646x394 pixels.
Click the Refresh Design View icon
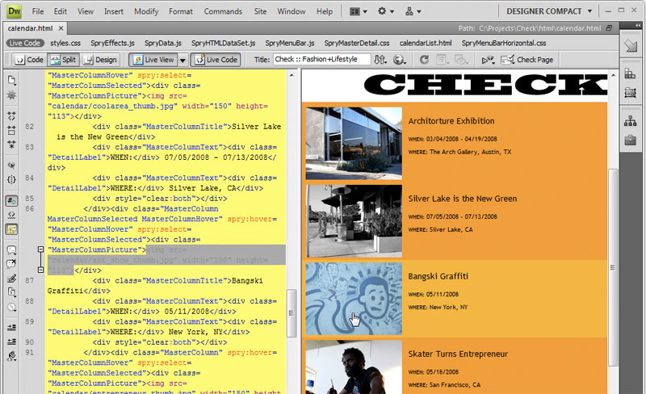click(x=424, y=60)
